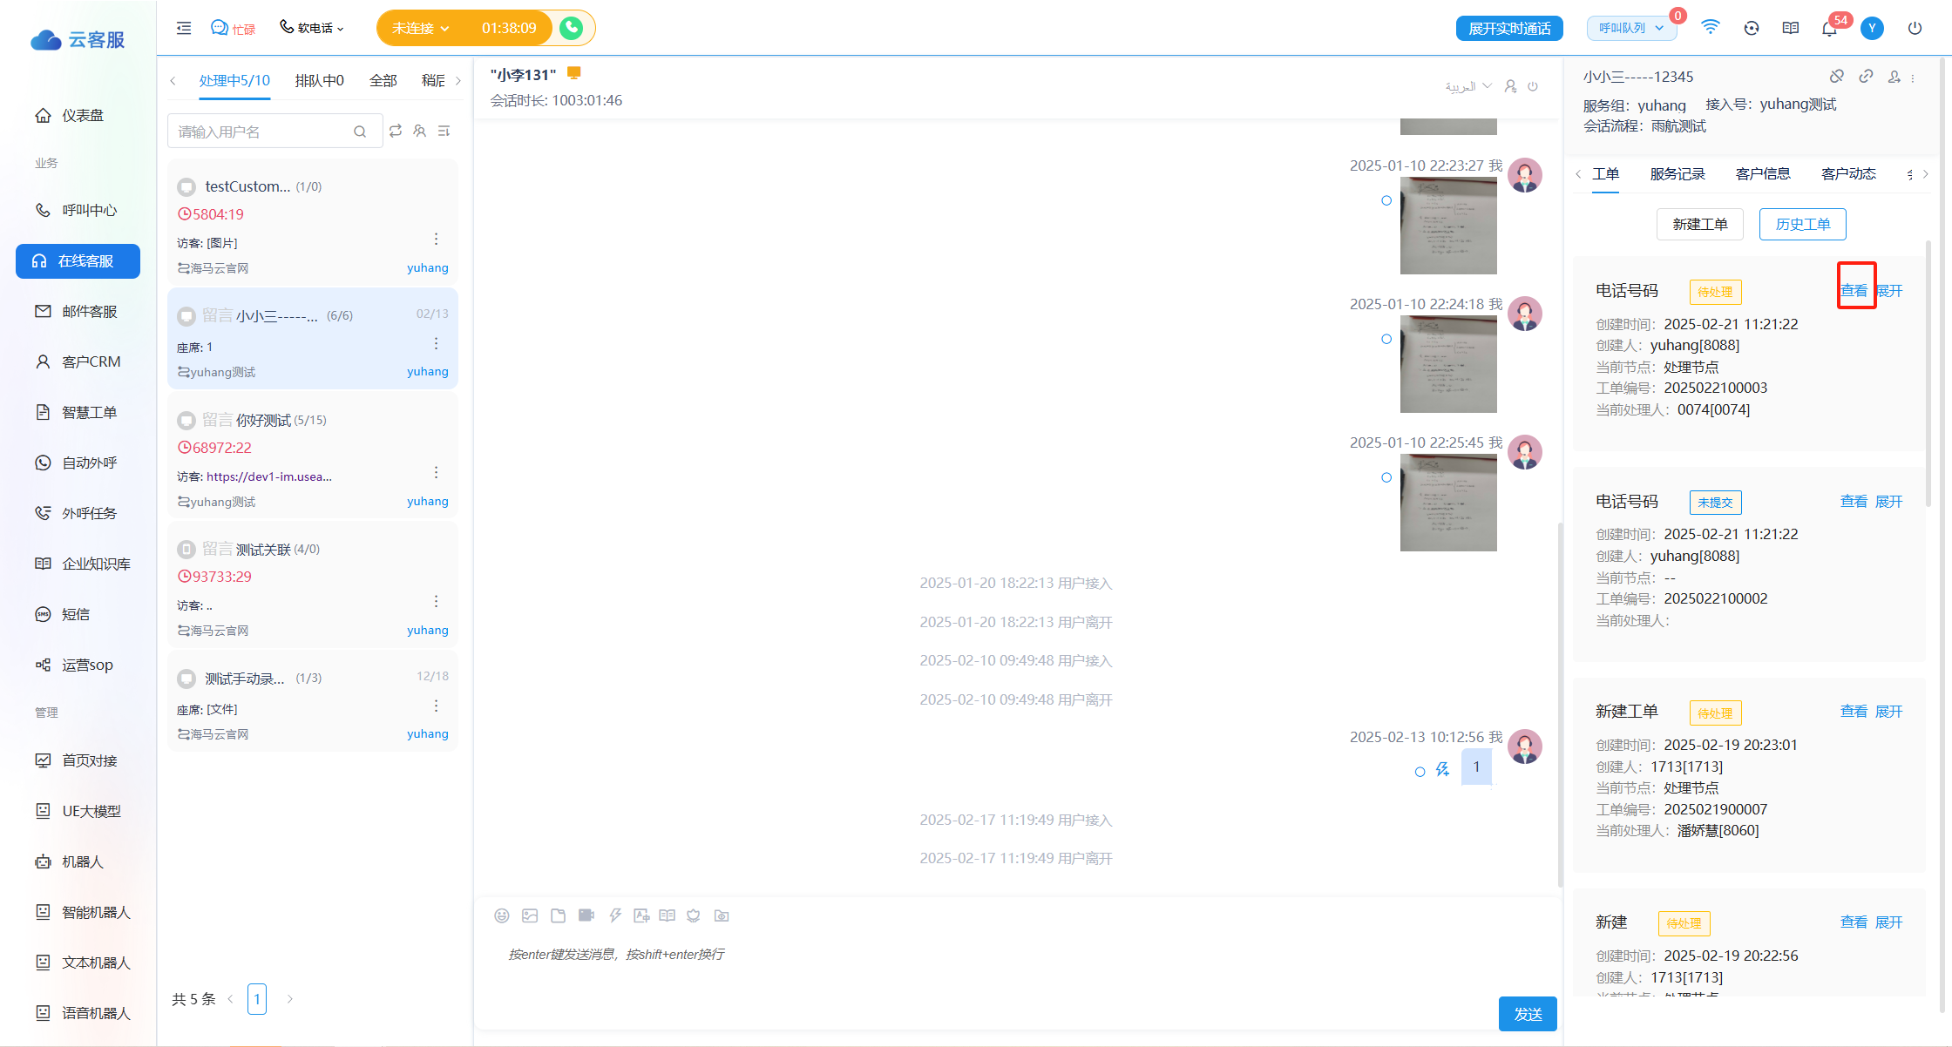Open knowledge base book icon in chat toolbar
Screen dimensions: 1952x1047
(x=668, y=915)
